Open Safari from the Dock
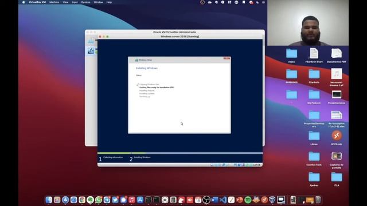 [74, 200]
